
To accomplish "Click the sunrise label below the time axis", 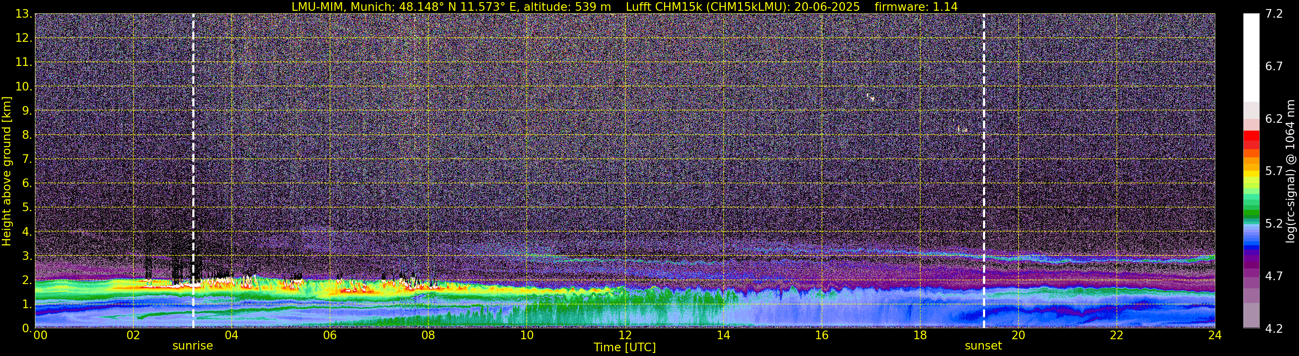I will [x=193, y=346].
